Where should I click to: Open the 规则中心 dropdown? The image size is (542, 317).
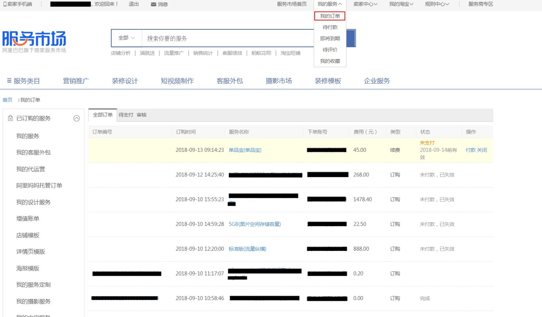tap(437, 4)
